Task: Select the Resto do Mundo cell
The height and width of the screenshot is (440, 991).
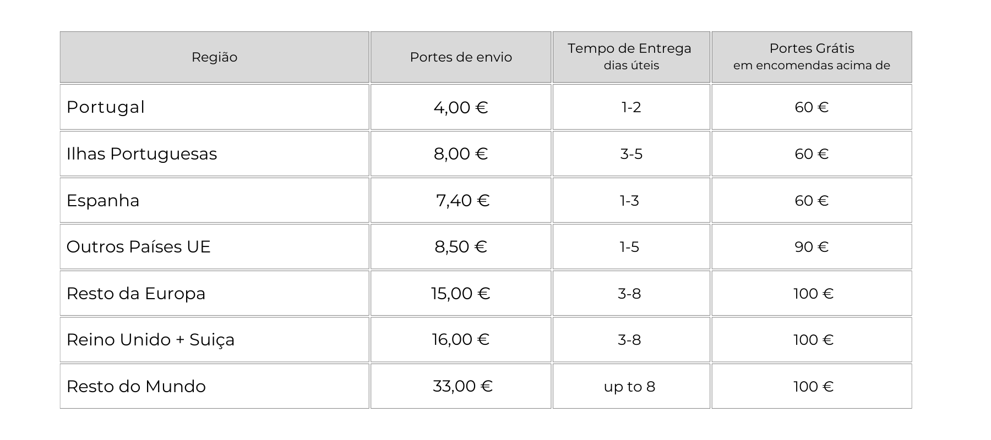Action: (214, 386)
